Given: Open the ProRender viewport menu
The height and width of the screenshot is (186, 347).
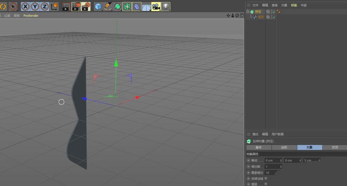Looking at the screenshot, I should (31, 16).
